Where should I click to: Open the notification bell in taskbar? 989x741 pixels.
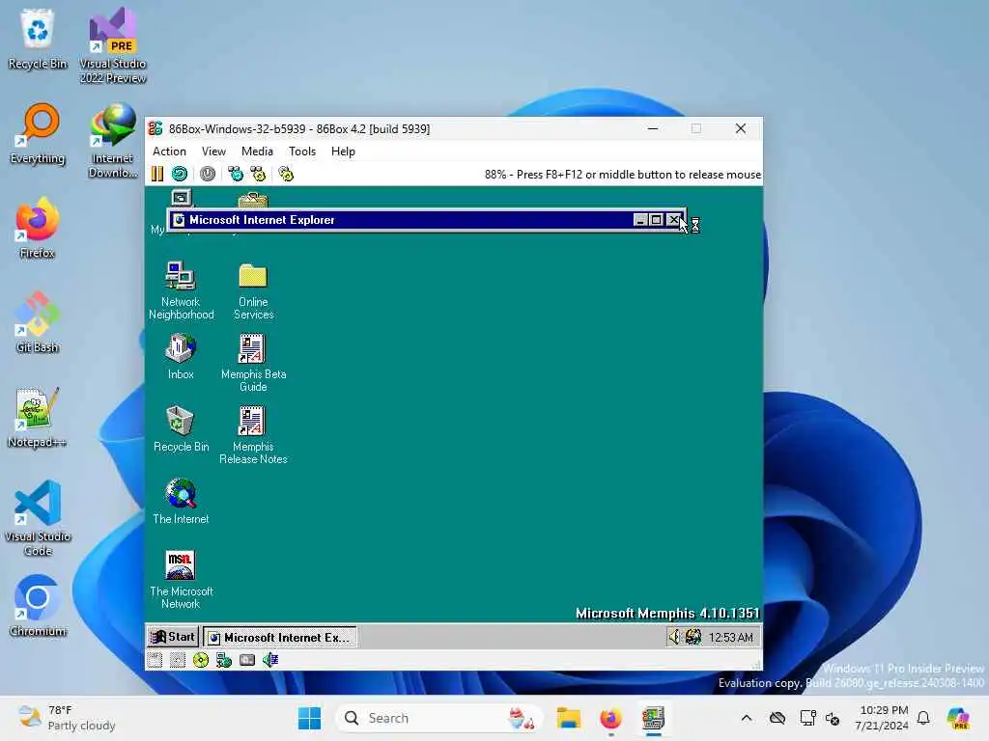pos(923,718)
